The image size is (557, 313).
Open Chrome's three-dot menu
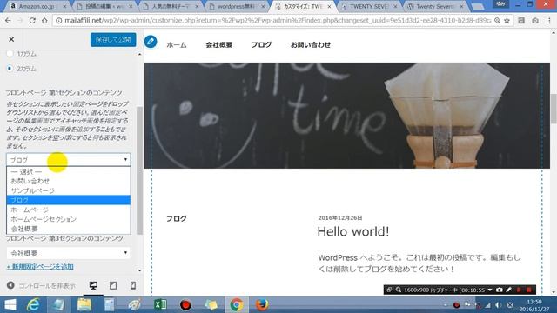point(549,21)
